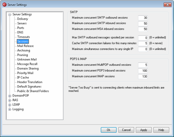Open Public & Shared Folders page
This screenshot has height=137, width=174.
coord(33,91)
